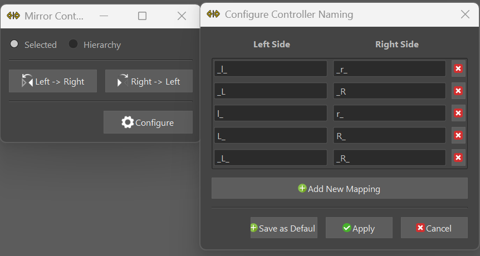Save mappings as default
480x256 pixels.
(283, 228)
